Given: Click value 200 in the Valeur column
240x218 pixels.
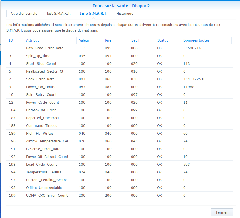Looking at the screenshot, I should (82, 196).
